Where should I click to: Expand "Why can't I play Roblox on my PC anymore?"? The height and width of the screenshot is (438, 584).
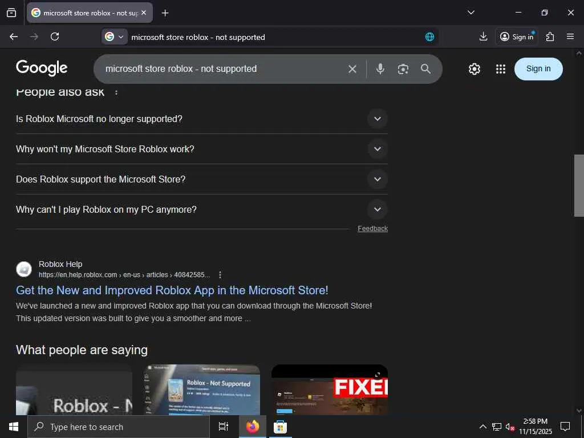(201, 209)
